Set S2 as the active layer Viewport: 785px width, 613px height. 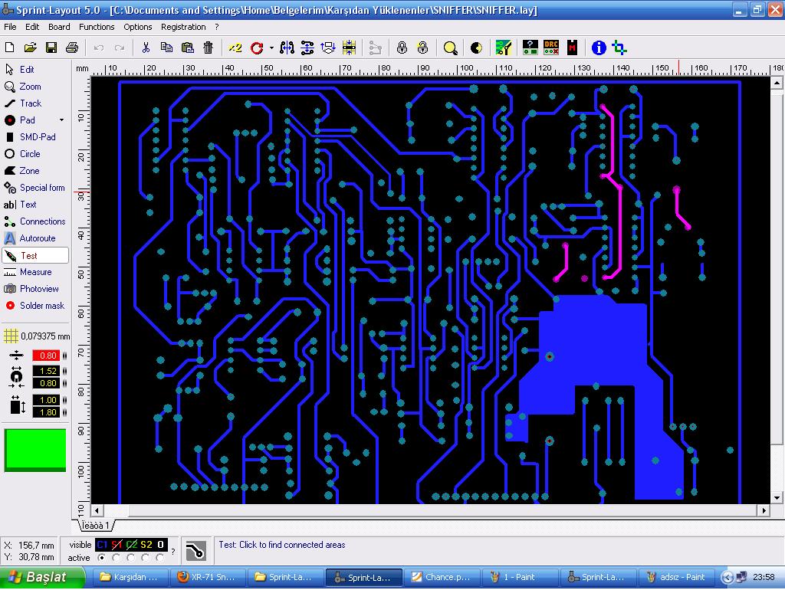pos(146,558)
